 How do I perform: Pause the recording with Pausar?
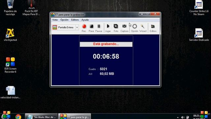coord(99,28)
